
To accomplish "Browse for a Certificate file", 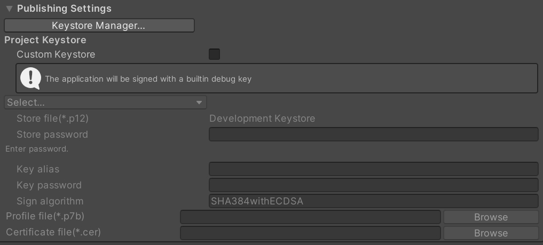I will click(x=491, y=233).
